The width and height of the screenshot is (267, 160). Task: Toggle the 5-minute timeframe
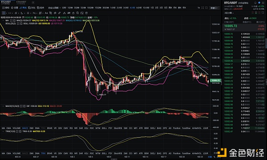[x=83, y=8]
